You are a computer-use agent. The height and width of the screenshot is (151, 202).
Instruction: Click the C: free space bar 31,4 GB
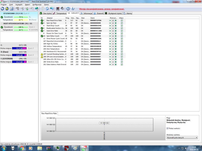click(19, 48)
